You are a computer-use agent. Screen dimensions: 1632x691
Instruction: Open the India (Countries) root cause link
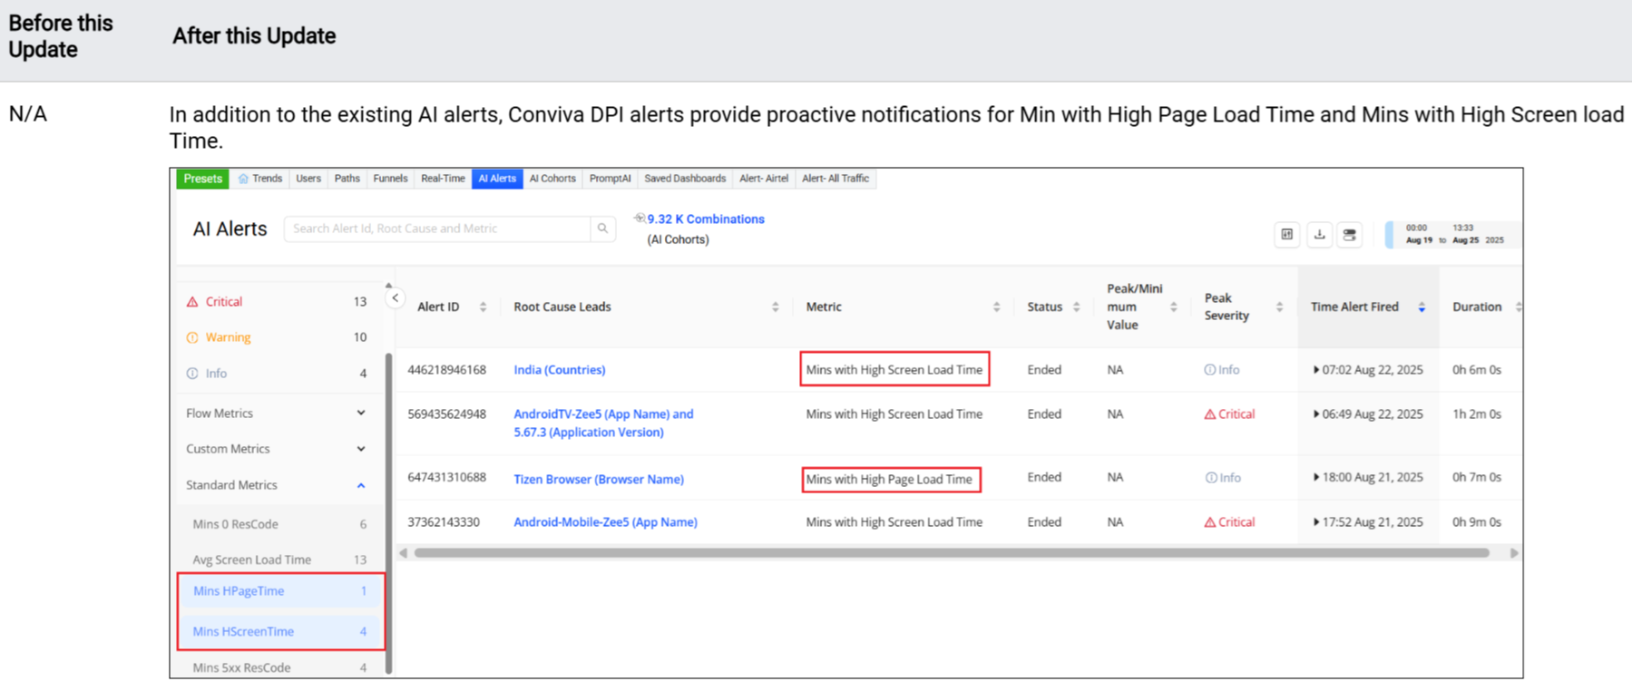[x=559, y=370]
